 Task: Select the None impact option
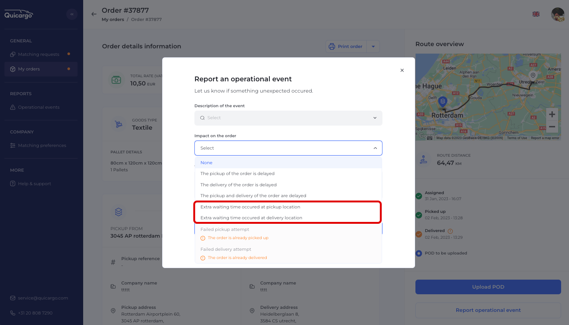click(206, 163)
